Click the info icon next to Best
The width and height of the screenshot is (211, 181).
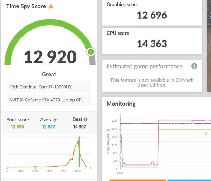[x=85, y=119]
